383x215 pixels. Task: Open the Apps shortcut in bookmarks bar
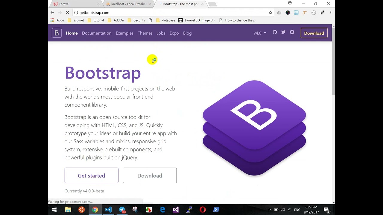57,20
